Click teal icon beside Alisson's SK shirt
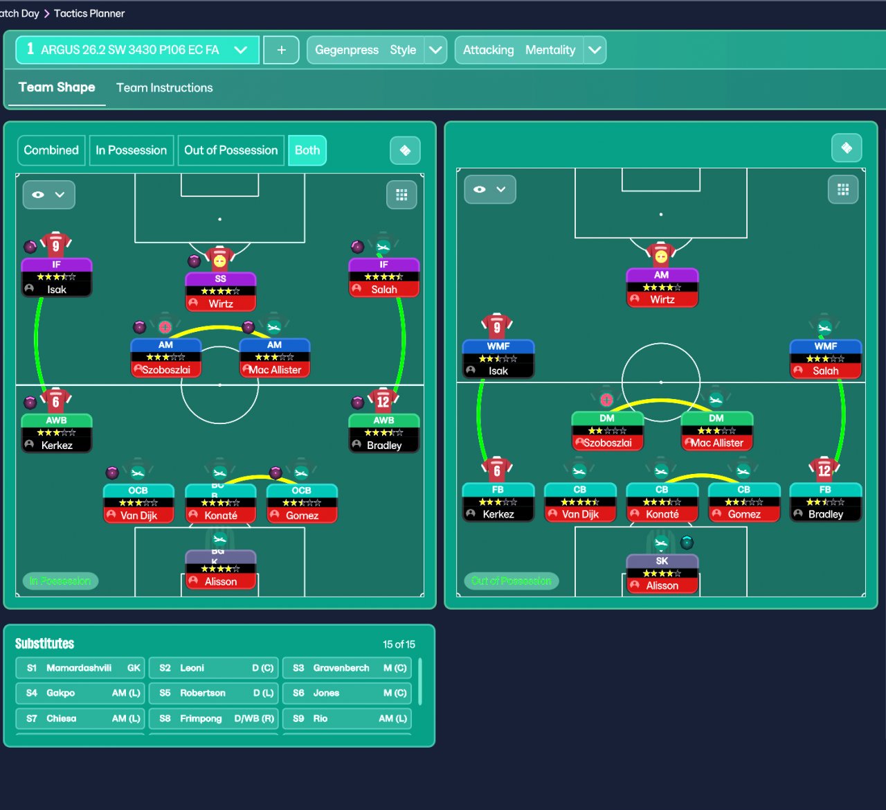 point(687,542)
